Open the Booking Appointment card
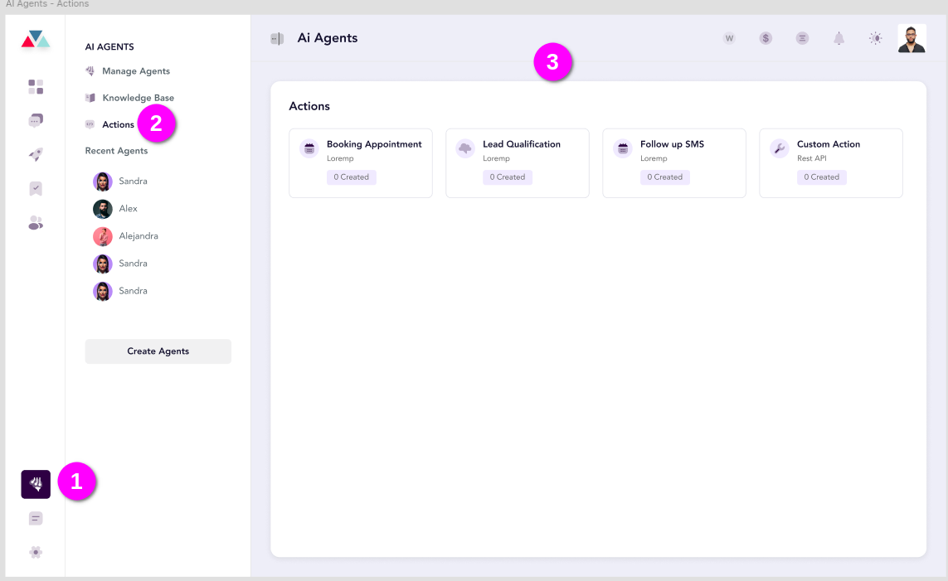This screenshot has height=581, width=948. point(361,163)
